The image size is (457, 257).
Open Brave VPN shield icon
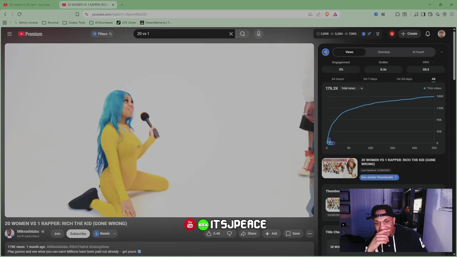445,14
